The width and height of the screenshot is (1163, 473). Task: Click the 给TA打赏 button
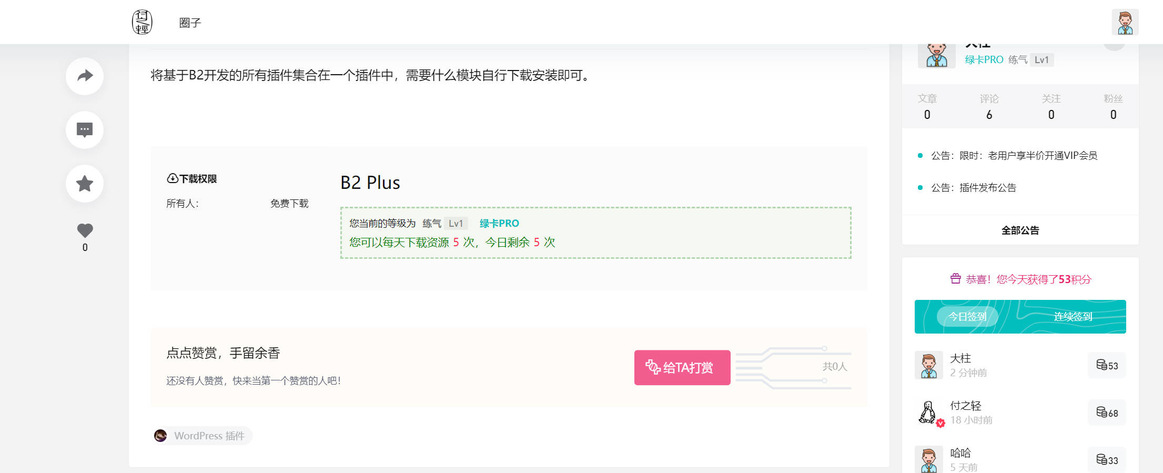[682, 367]
